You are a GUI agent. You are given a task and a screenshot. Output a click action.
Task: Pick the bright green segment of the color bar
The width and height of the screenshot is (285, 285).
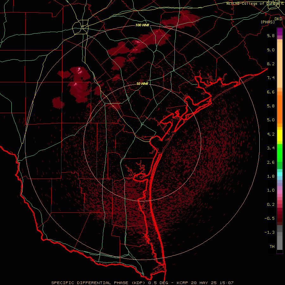pos(280,152)
